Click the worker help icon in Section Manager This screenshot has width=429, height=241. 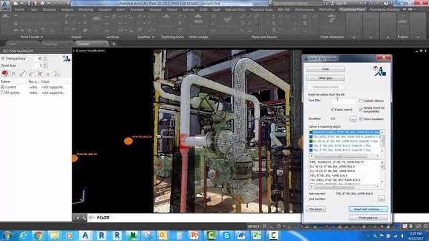tap(66, 58)
